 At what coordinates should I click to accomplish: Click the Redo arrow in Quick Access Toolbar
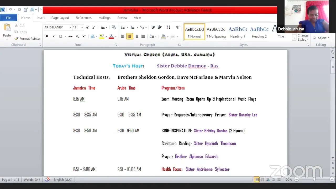[19, 10]
